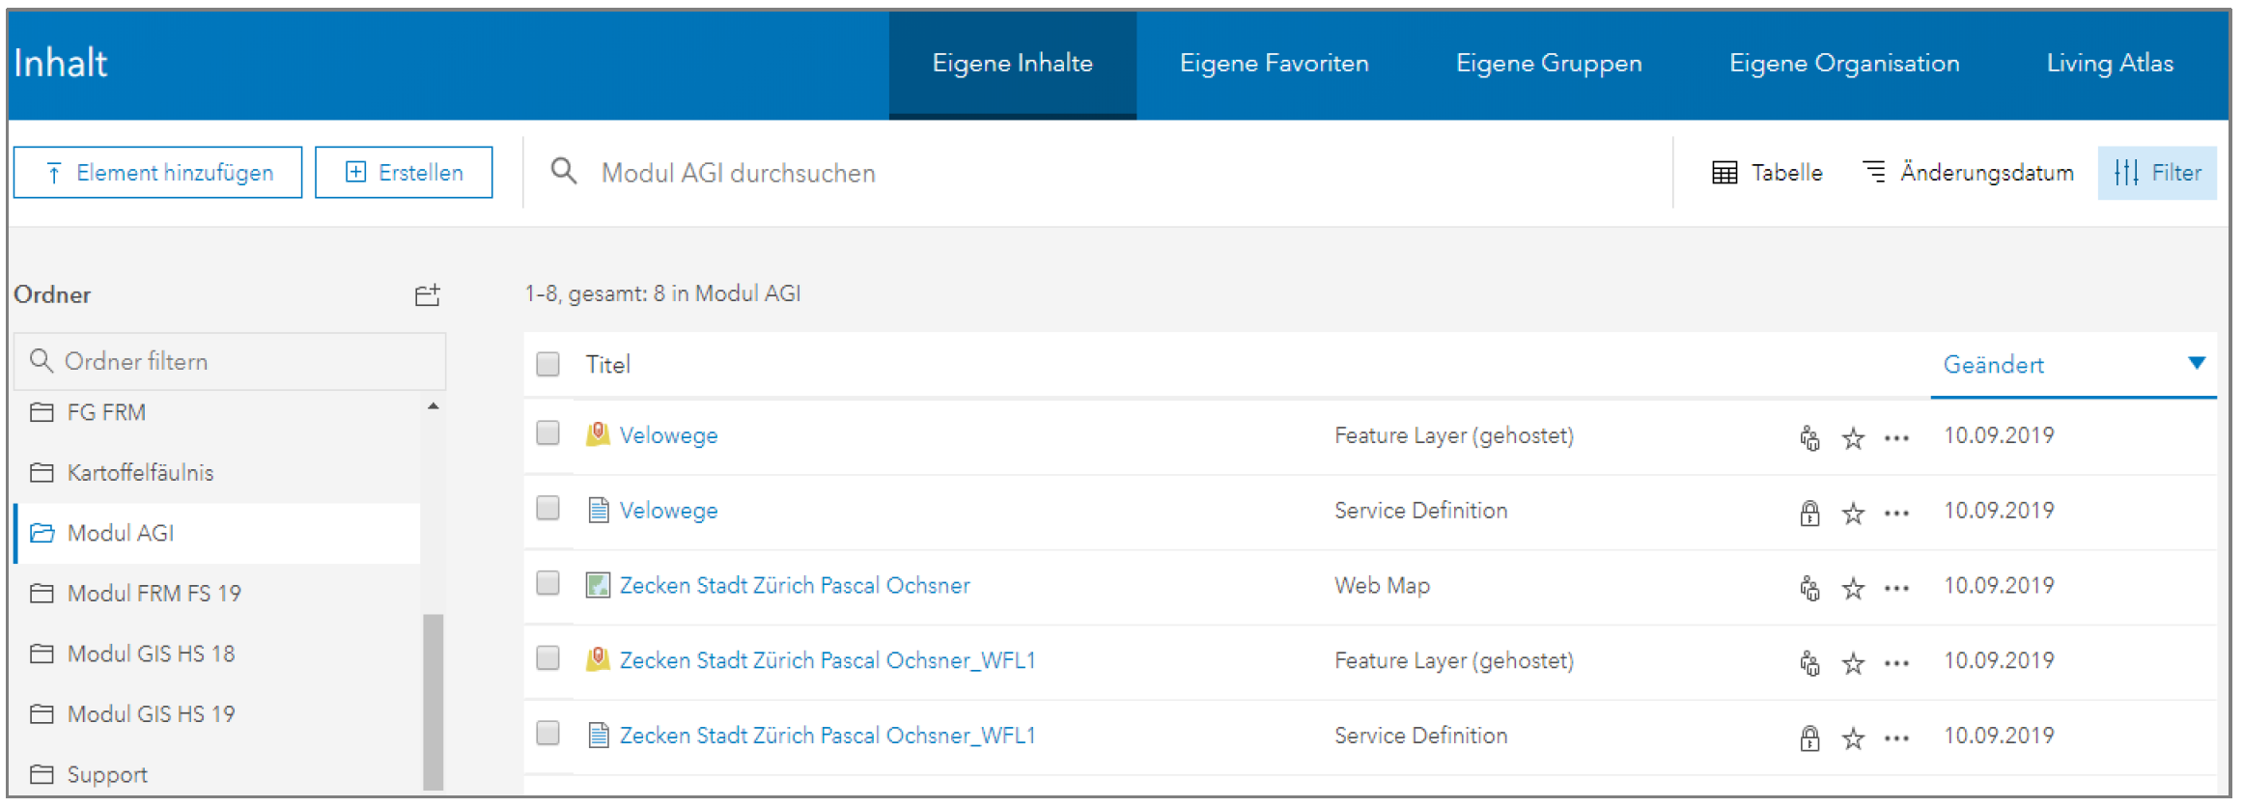Open more options for Velowege Service Definition

pos(1896,514)
